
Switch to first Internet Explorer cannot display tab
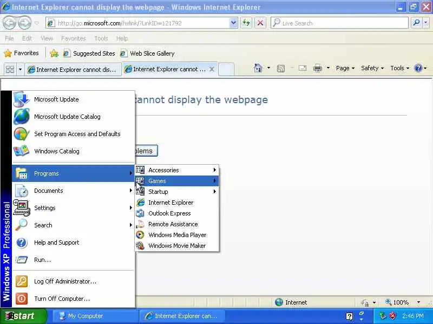pyautogui.click(x=73, y=70)
